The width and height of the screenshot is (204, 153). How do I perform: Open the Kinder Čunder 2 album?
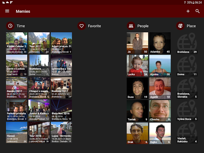[17, 43]
